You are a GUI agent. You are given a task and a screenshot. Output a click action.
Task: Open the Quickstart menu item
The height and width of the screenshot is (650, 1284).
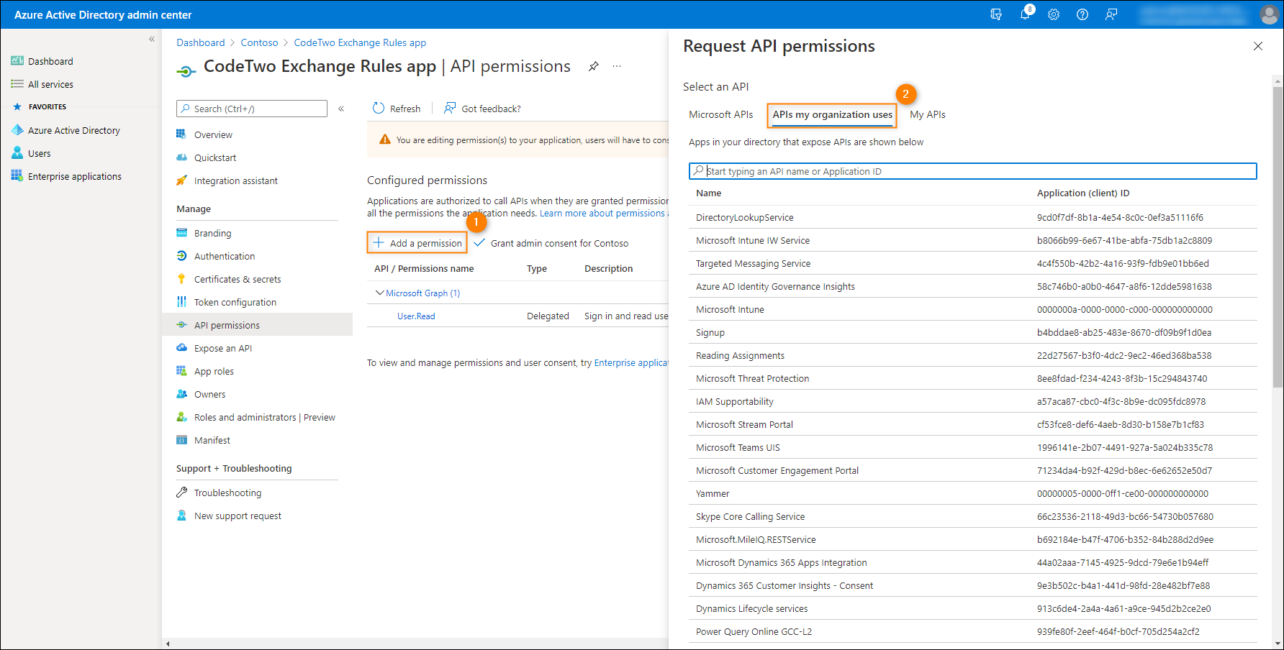click(214, 157)
